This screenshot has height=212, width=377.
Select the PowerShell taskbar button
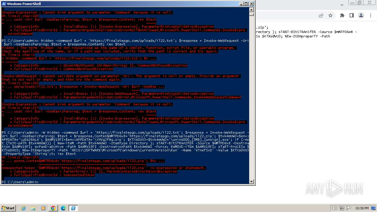73,208
